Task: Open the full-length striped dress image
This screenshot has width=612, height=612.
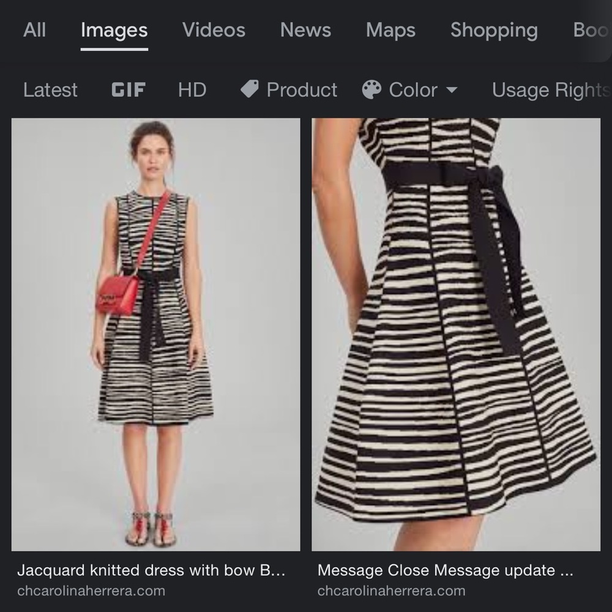Action: pos(155,335)
